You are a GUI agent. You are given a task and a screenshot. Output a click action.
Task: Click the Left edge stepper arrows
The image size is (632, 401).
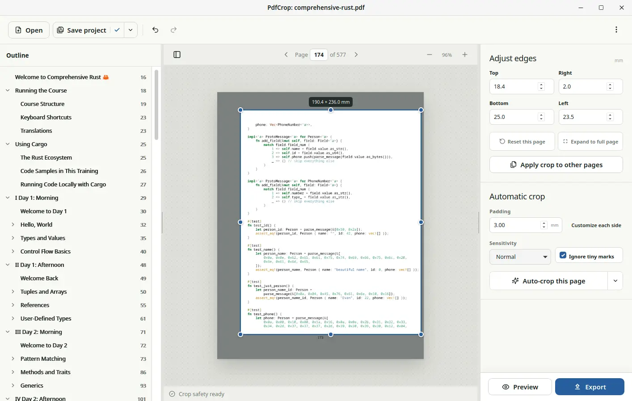click(x=610, y=117)
